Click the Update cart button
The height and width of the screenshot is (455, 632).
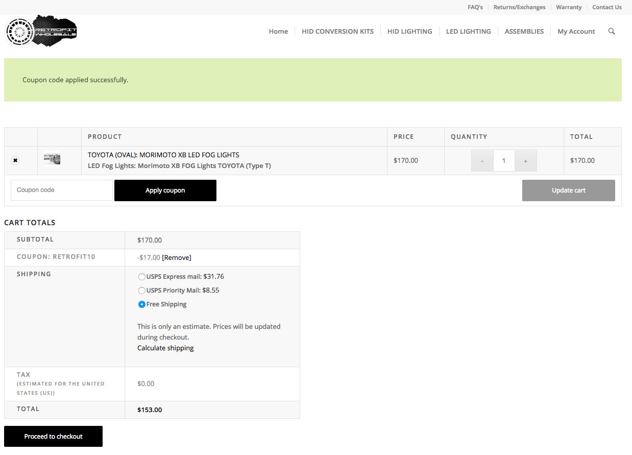569,190
